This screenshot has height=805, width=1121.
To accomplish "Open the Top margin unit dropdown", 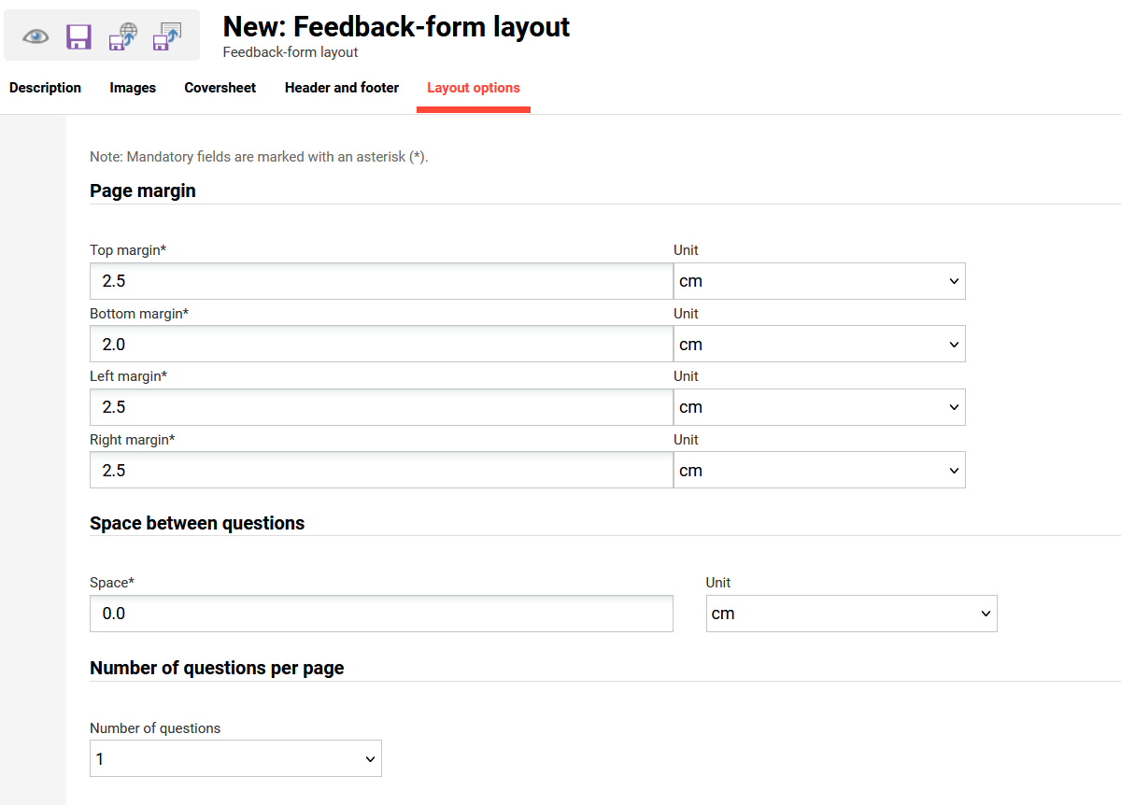I will [819, 281].
